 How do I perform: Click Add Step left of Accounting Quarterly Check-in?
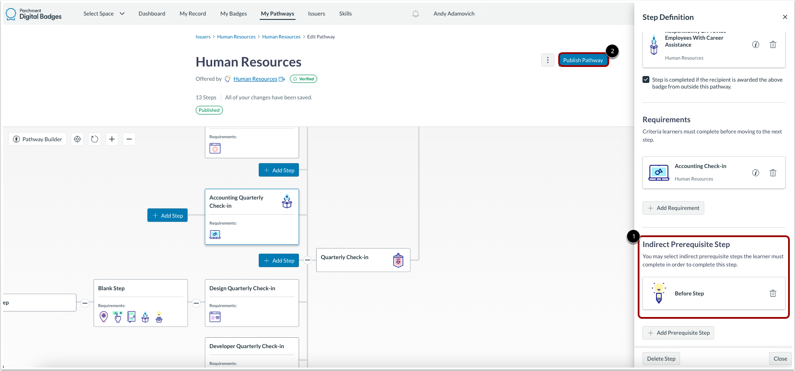[x=168, y=216]
